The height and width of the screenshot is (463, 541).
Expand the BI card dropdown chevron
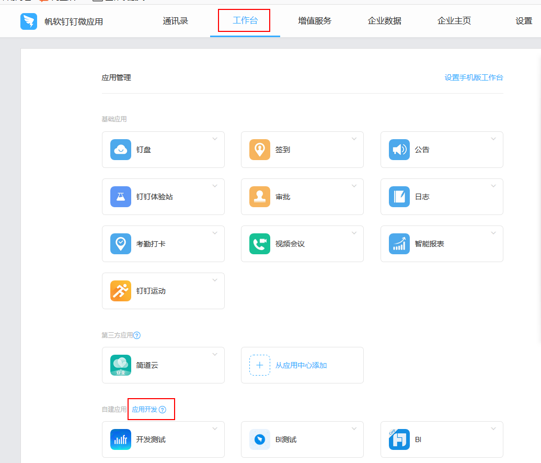coord(493,428)
